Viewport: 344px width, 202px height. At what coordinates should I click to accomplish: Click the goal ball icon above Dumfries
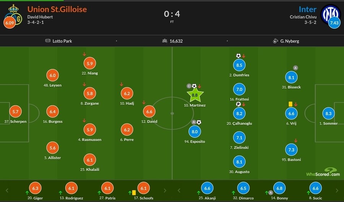239,56
